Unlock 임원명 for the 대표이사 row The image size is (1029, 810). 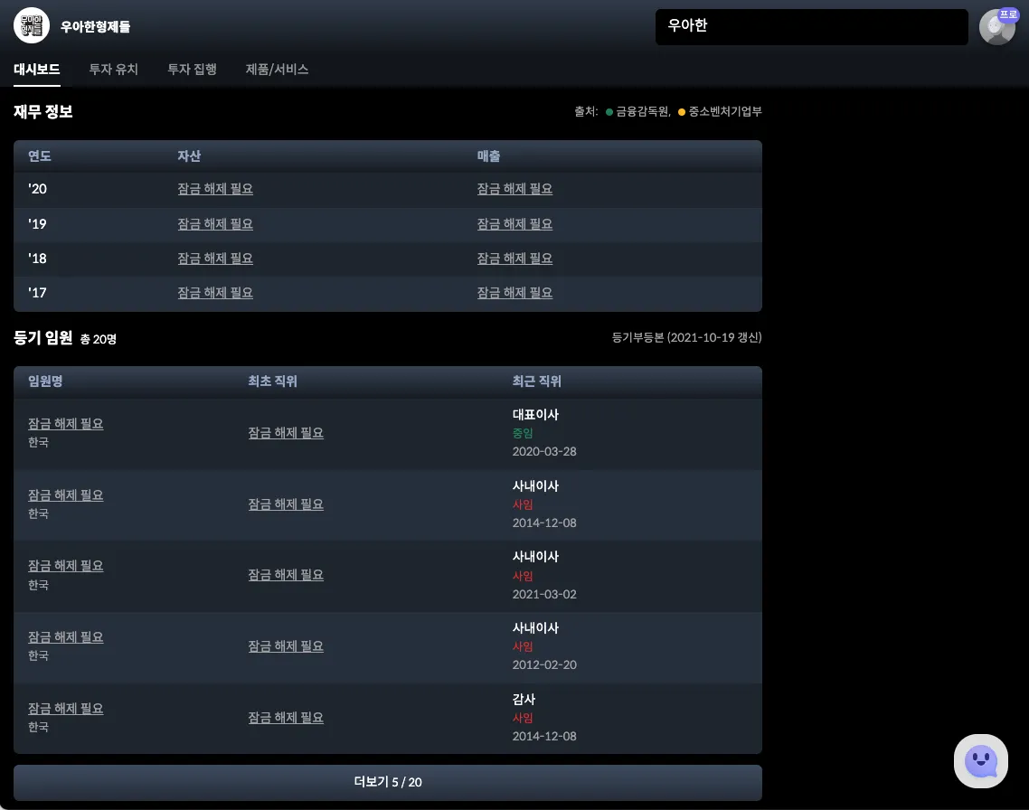[x=66, y=424]
